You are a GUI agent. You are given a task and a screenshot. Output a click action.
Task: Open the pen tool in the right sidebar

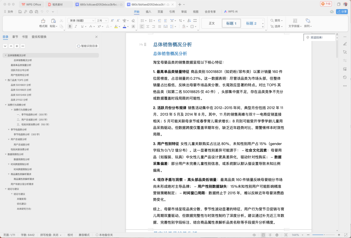coord(345,44)
